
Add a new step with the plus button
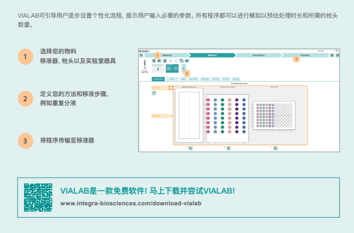[183, 68]
